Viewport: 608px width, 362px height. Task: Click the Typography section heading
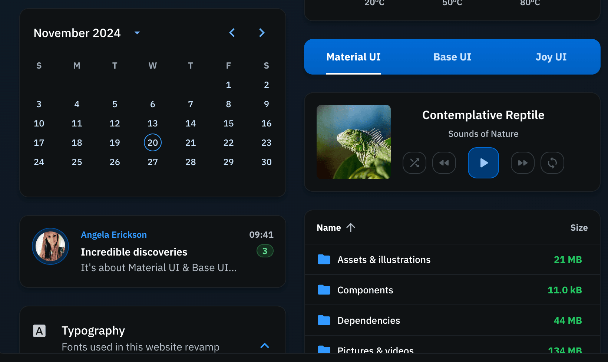point(93,331)
